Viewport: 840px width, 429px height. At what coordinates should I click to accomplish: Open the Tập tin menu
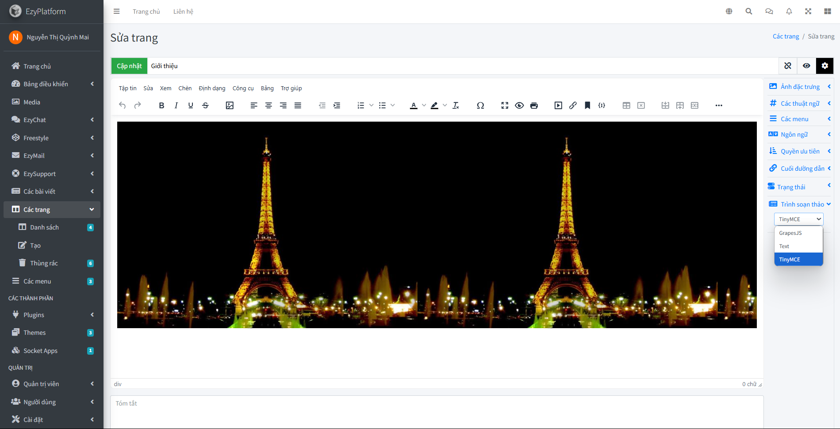click(127, 88)
